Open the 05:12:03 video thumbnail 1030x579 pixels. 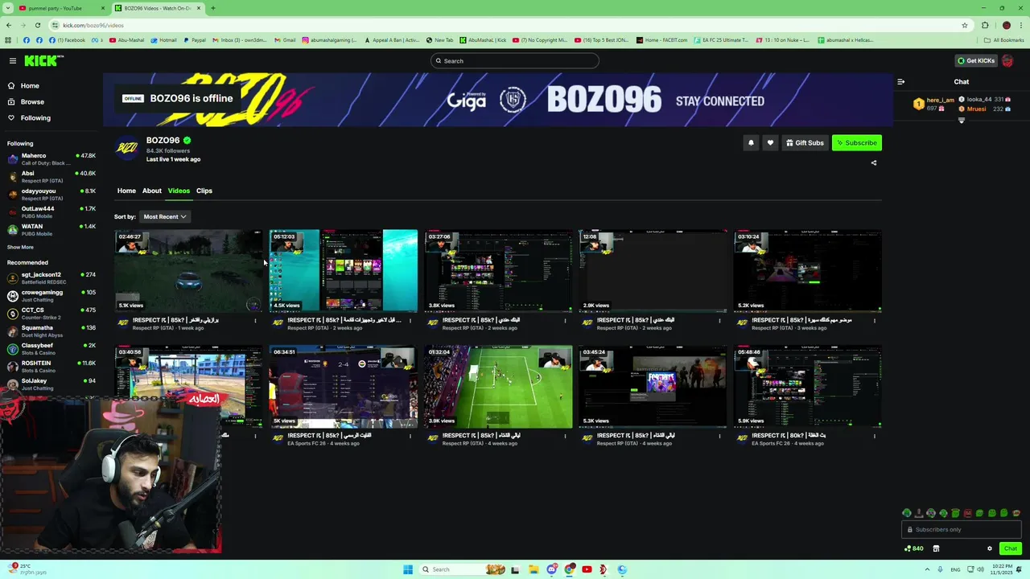point(344,271)
